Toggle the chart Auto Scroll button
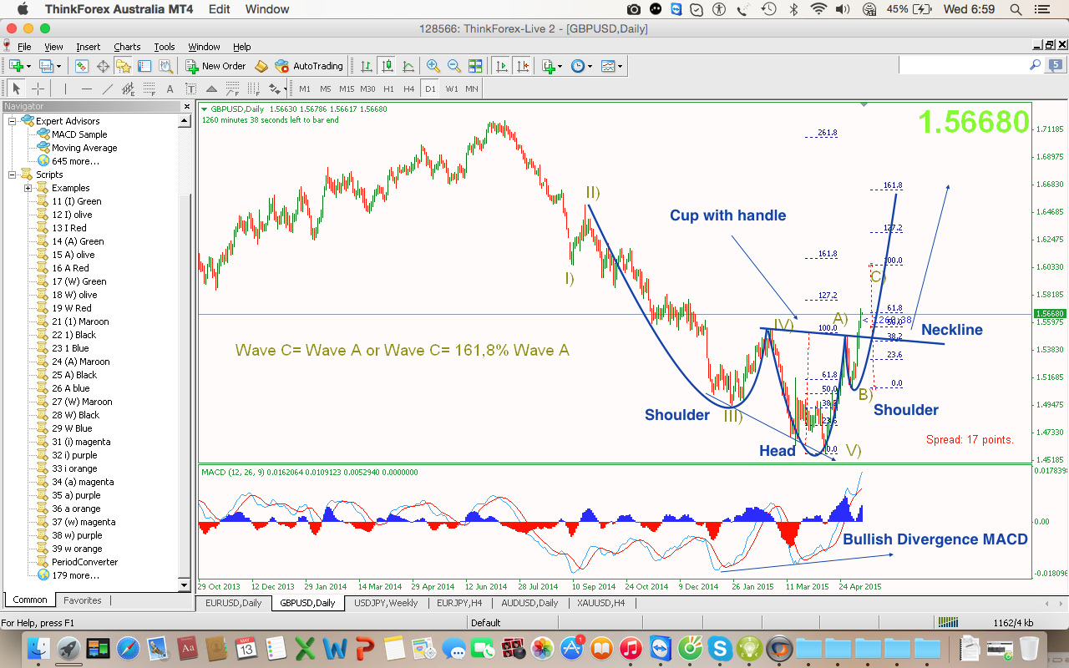Viewport: 1069px width, 668px height. point(501,66)
